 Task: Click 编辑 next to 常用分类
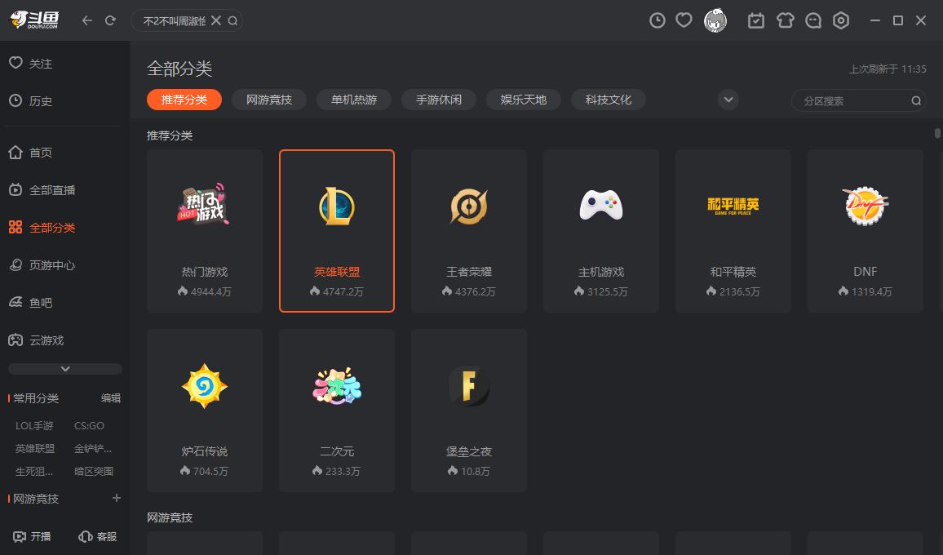pyautogui.click(x=111, y=398)
